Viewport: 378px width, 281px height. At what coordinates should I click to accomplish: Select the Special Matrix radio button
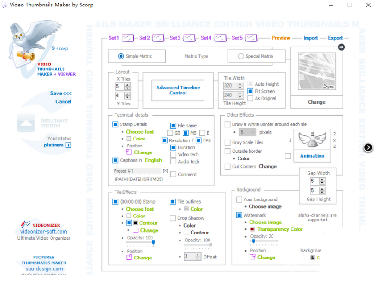pos(241,57)
